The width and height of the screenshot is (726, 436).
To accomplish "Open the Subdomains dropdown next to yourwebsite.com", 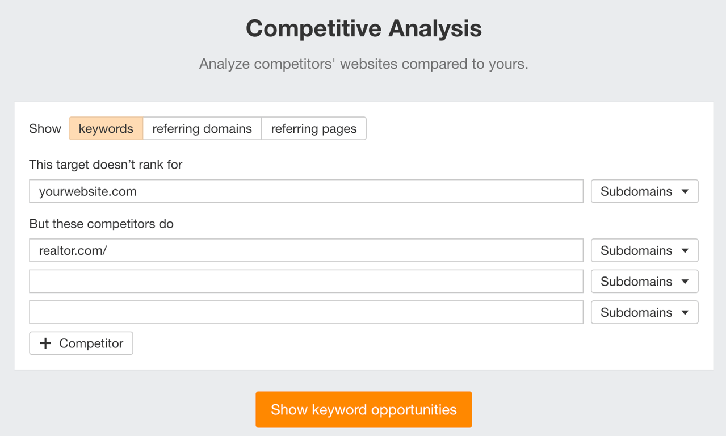I will pyautogui.click(x=644, y=191).
